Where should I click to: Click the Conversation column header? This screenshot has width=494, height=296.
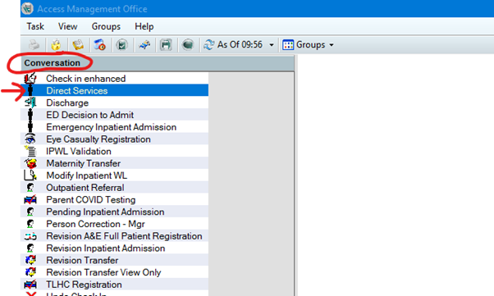coord(158,63)
